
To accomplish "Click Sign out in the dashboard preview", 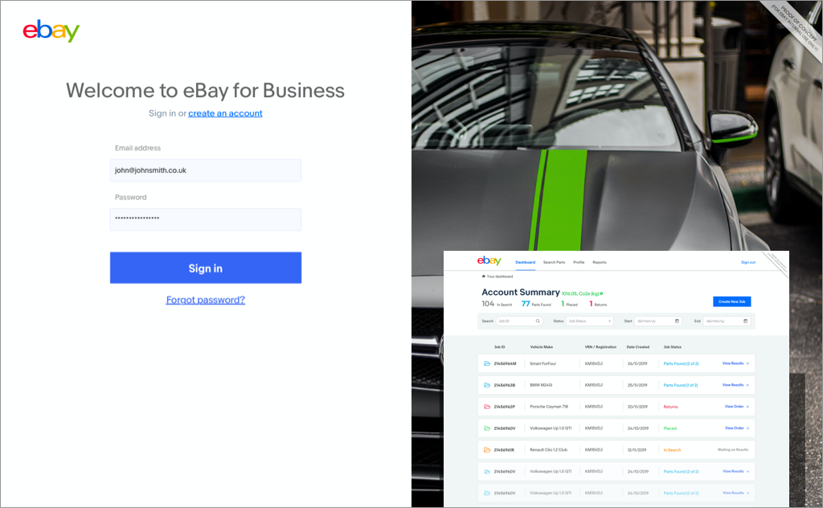I will tap(748, 262).
